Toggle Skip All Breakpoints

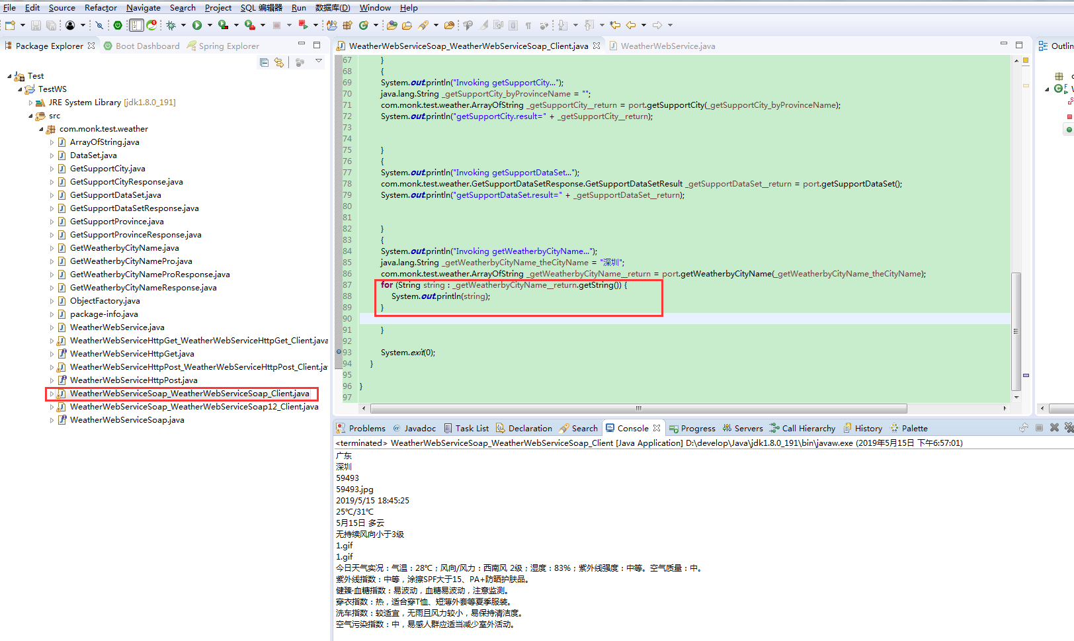pyautogui.click(x=99, y=25)
